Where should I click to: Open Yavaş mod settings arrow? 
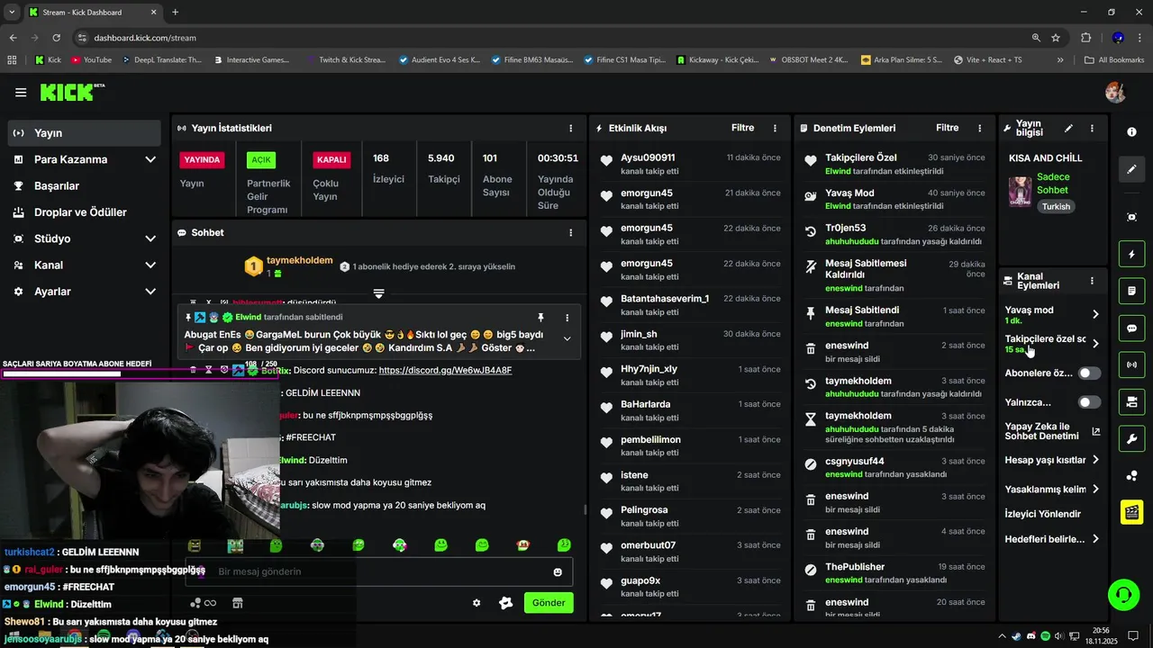click(x=1095, y=314)
